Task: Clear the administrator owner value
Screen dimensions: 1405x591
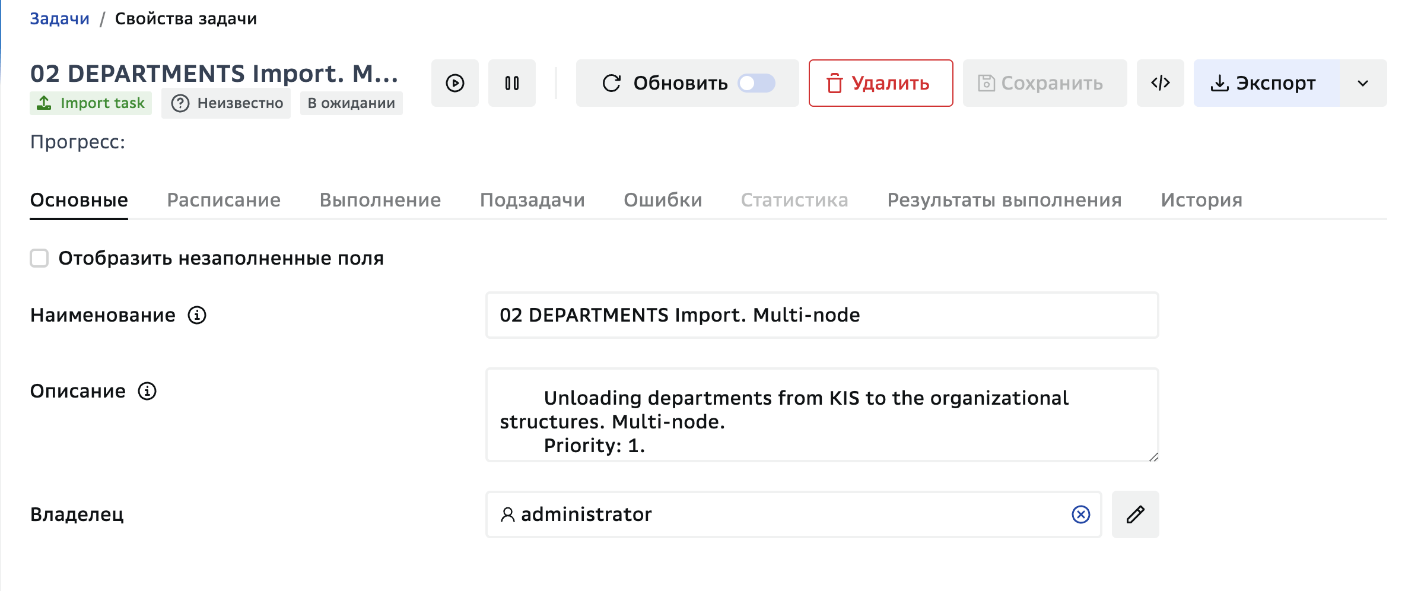Action: coord(1081,514)
